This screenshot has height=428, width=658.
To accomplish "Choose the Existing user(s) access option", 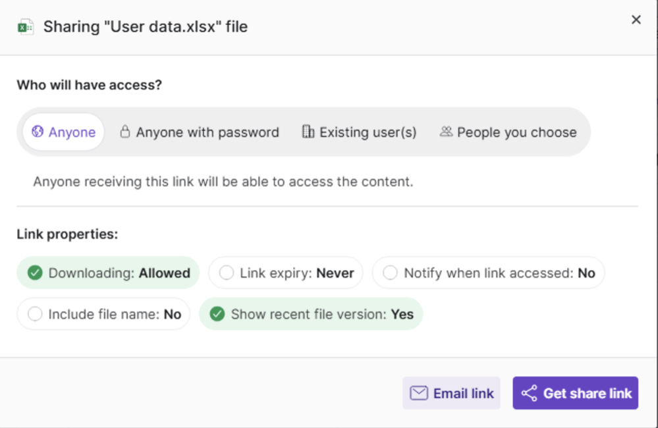I will (359, 132).
